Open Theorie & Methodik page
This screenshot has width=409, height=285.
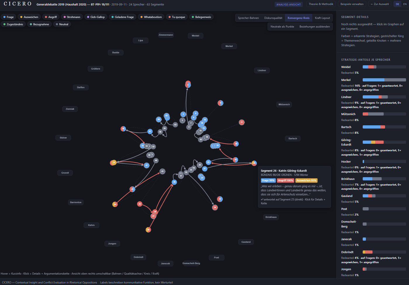click(321, 4)
